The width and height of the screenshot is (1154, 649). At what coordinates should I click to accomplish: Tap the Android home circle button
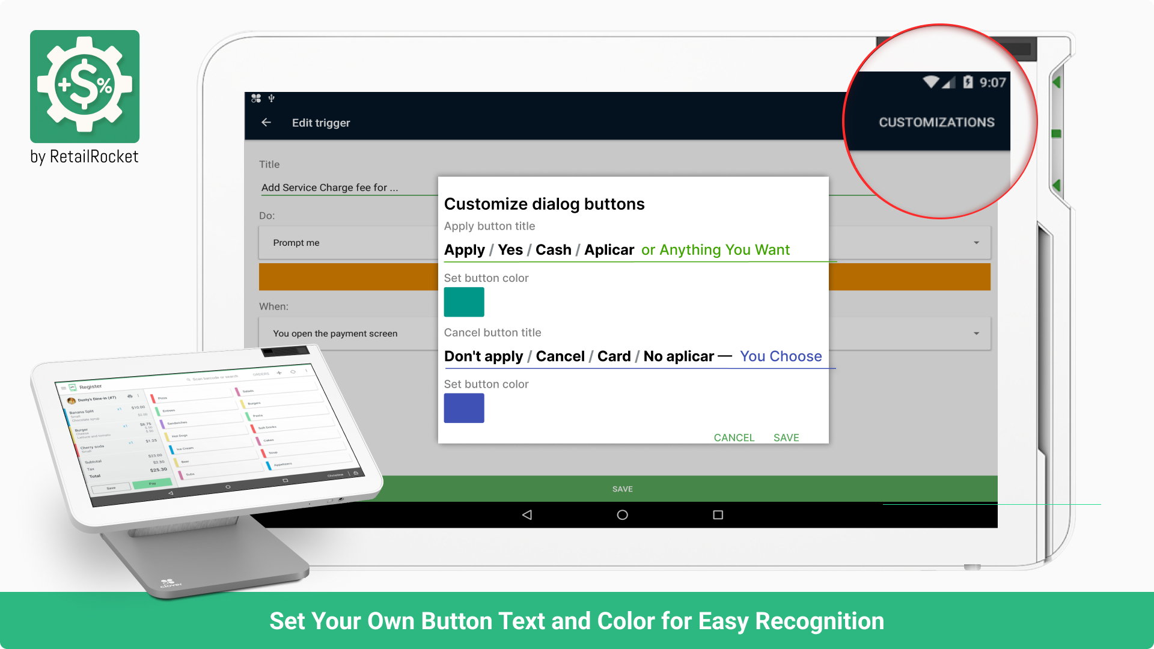click(x=622, y=515)
